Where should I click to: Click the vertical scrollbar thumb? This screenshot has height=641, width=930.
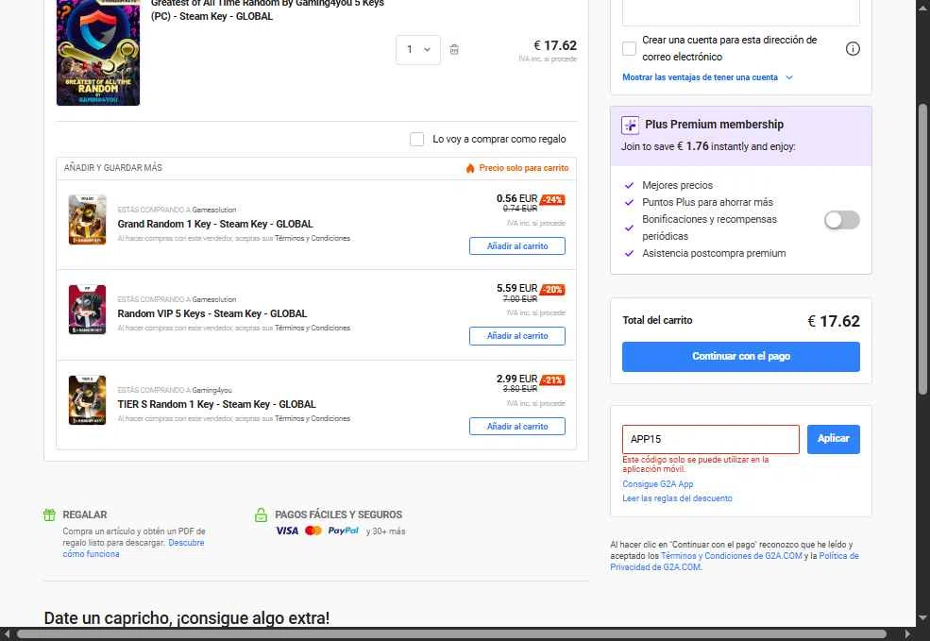(922, 249)
